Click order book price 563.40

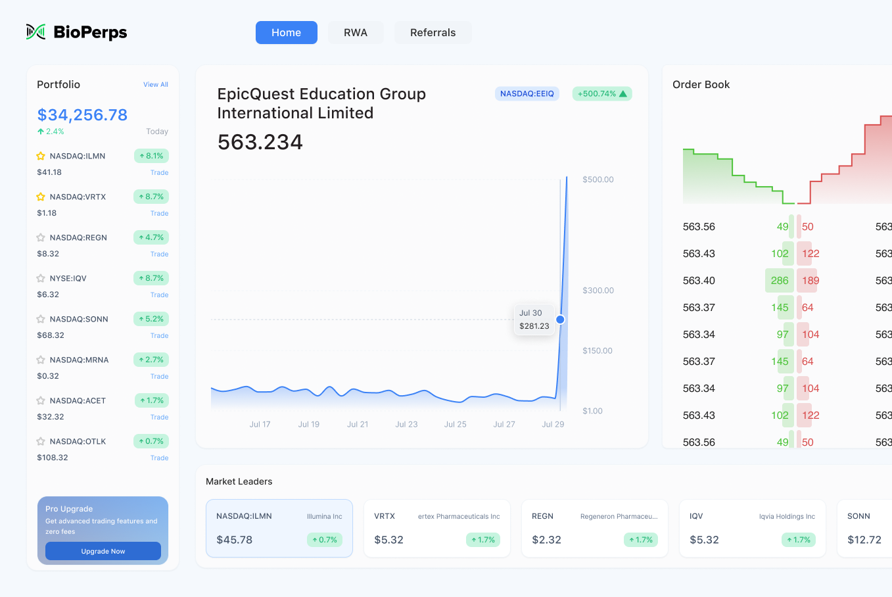699,281
